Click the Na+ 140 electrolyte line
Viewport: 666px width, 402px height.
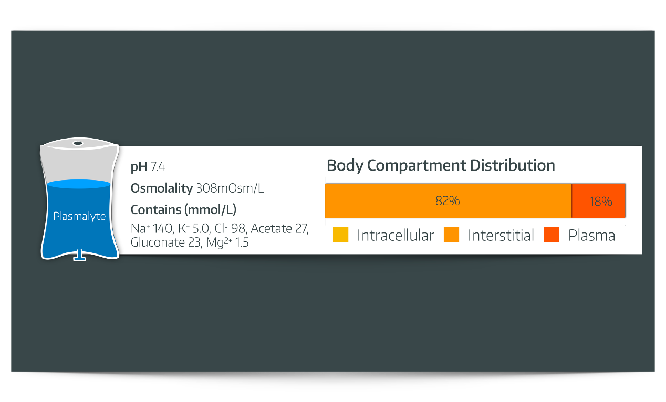[219, 229]
